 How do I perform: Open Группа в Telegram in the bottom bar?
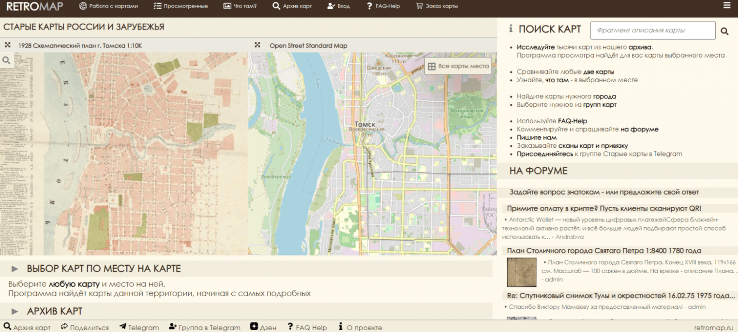coord(204,327)
